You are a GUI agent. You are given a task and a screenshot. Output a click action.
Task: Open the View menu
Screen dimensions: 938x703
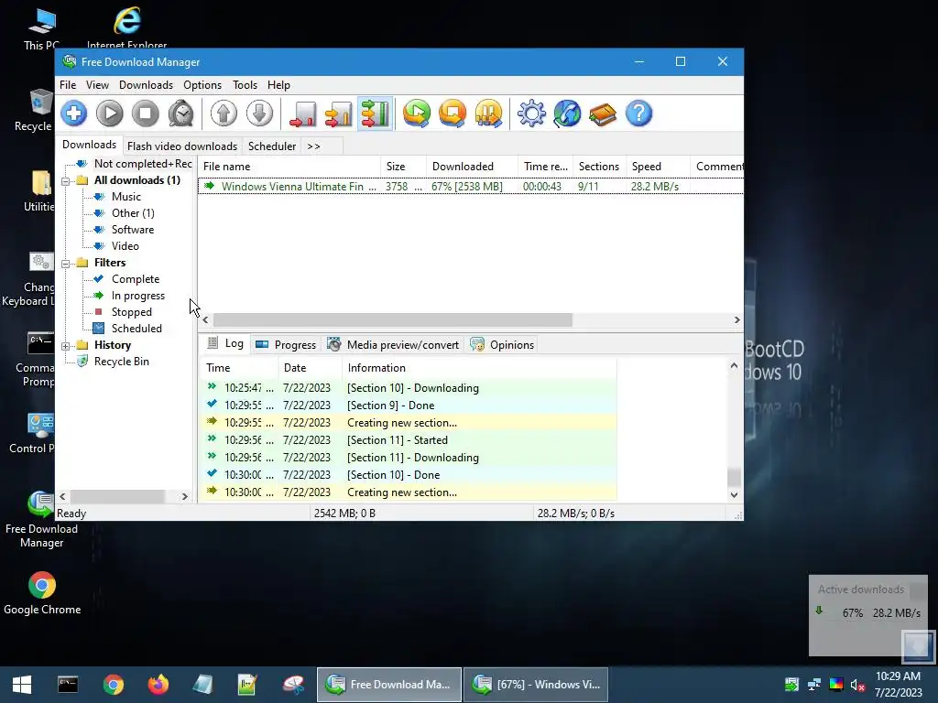click(x=97, y=85)
